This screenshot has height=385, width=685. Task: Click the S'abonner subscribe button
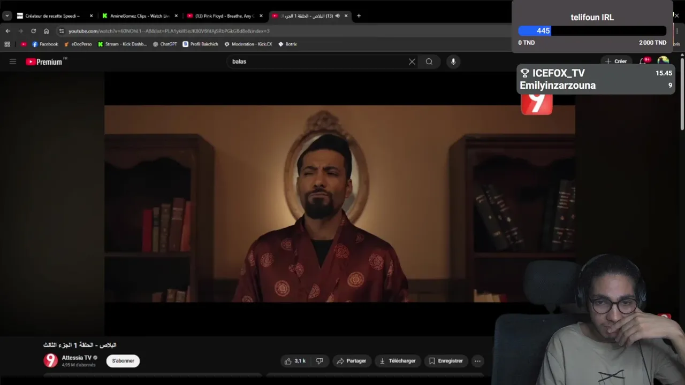click(x=123, y=361)
